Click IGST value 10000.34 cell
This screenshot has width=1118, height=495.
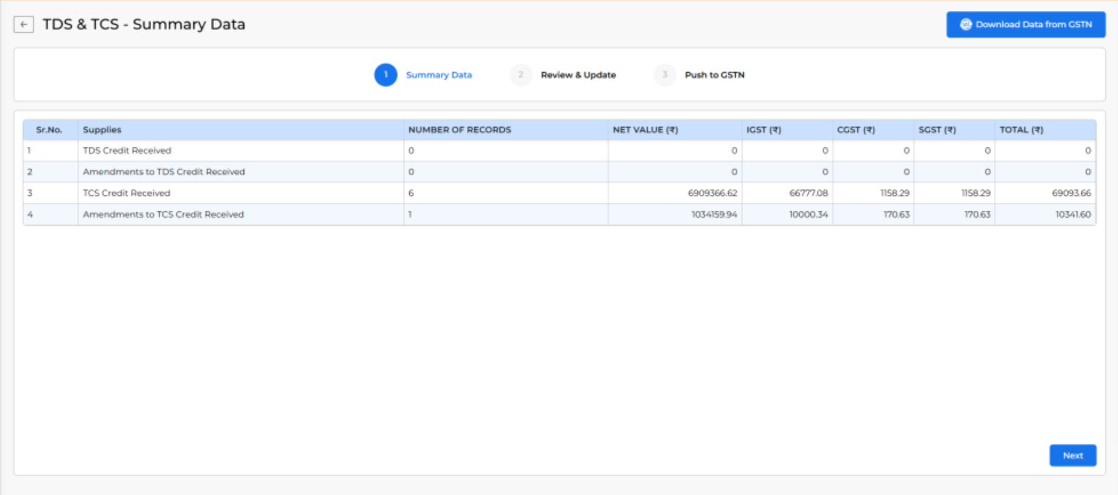[x=787, y=214]
